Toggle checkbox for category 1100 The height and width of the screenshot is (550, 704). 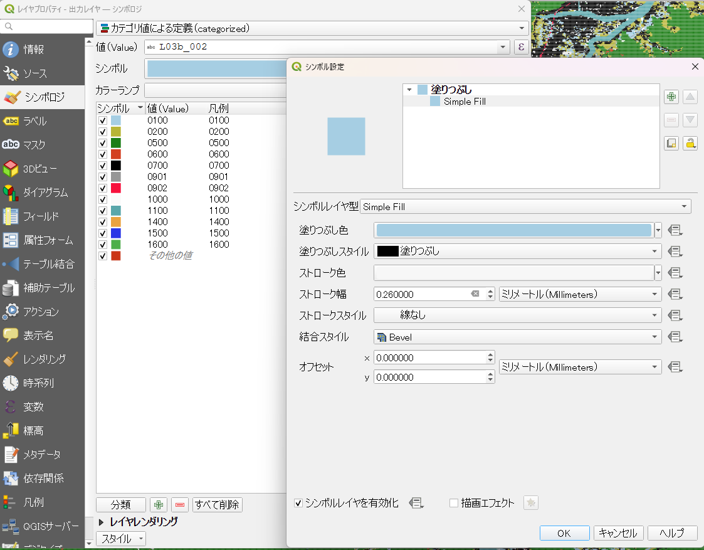point(103,211)
